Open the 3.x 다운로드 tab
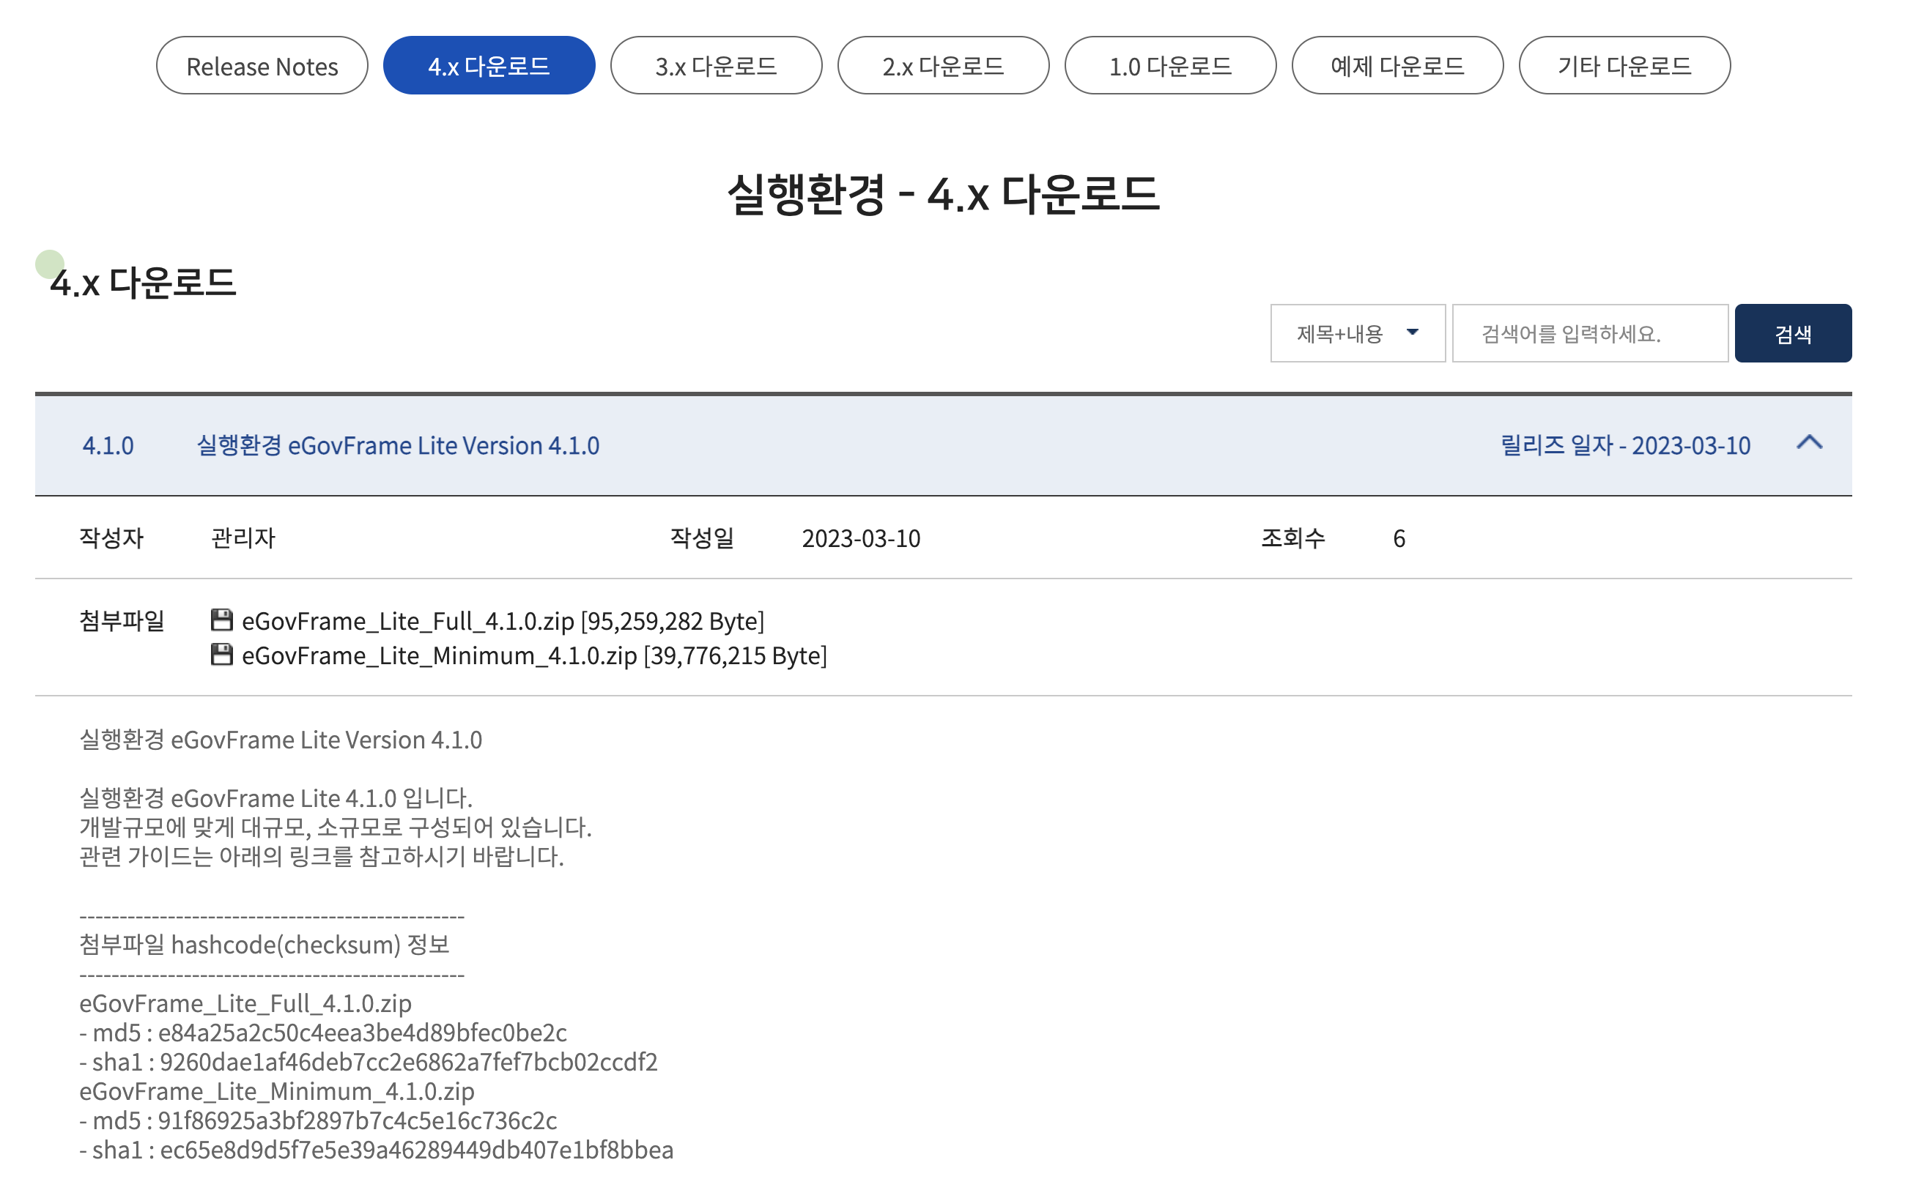Viewport: 1905px width, 1179px height. [x=715, y=67]
